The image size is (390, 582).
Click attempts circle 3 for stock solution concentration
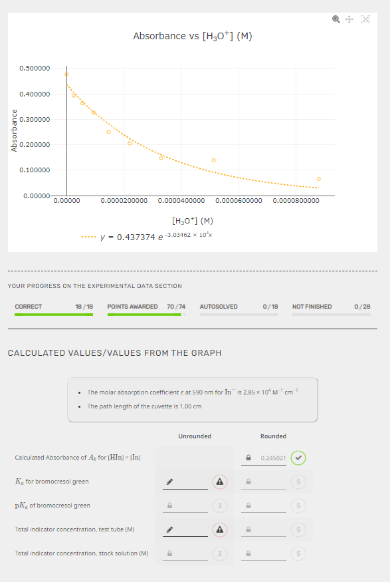click(220, 553)
